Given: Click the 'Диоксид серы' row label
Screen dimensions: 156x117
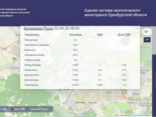Looking at the screenshot, I should click(x=31, y=80).
